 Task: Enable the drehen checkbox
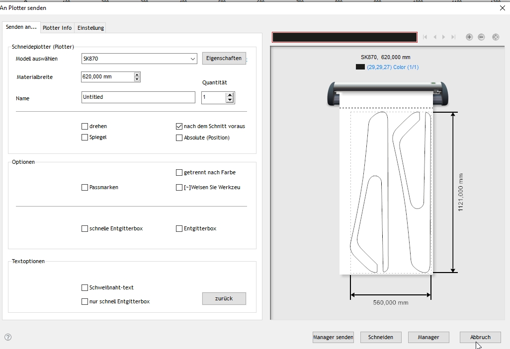point(85,126)
